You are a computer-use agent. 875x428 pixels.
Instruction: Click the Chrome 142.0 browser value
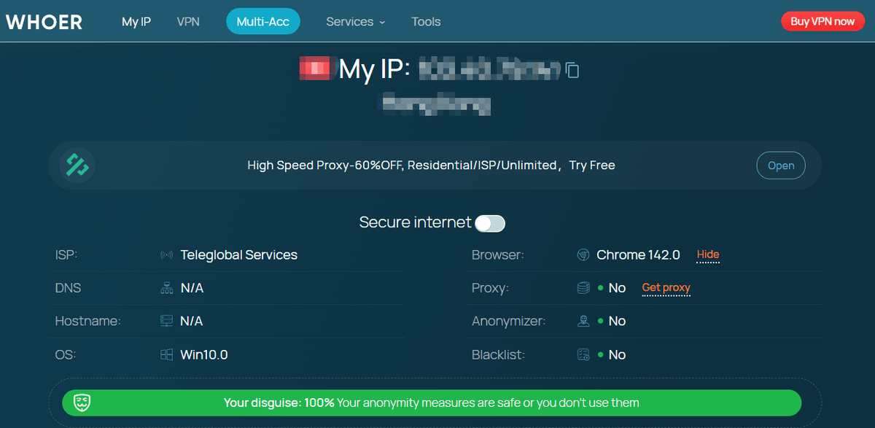[638, 255]
